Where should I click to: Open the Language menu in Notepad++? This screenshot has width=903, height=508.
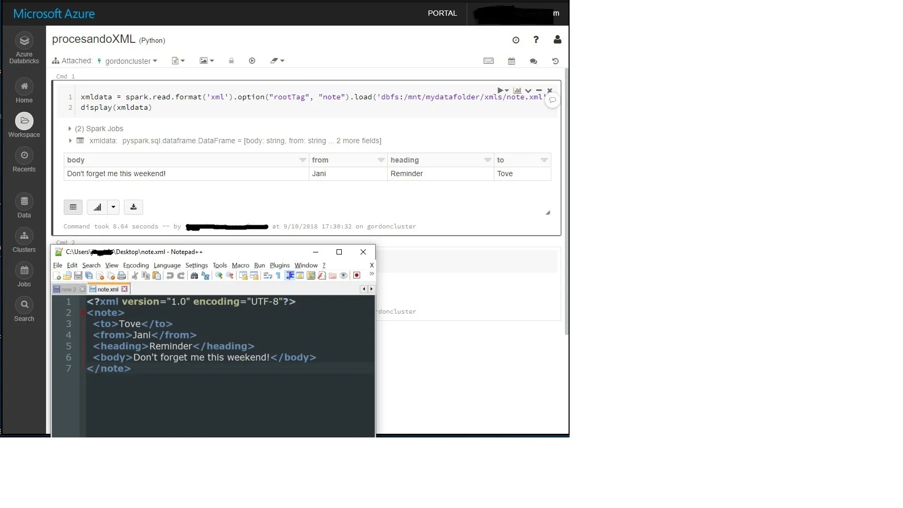(x=167, y=265)
